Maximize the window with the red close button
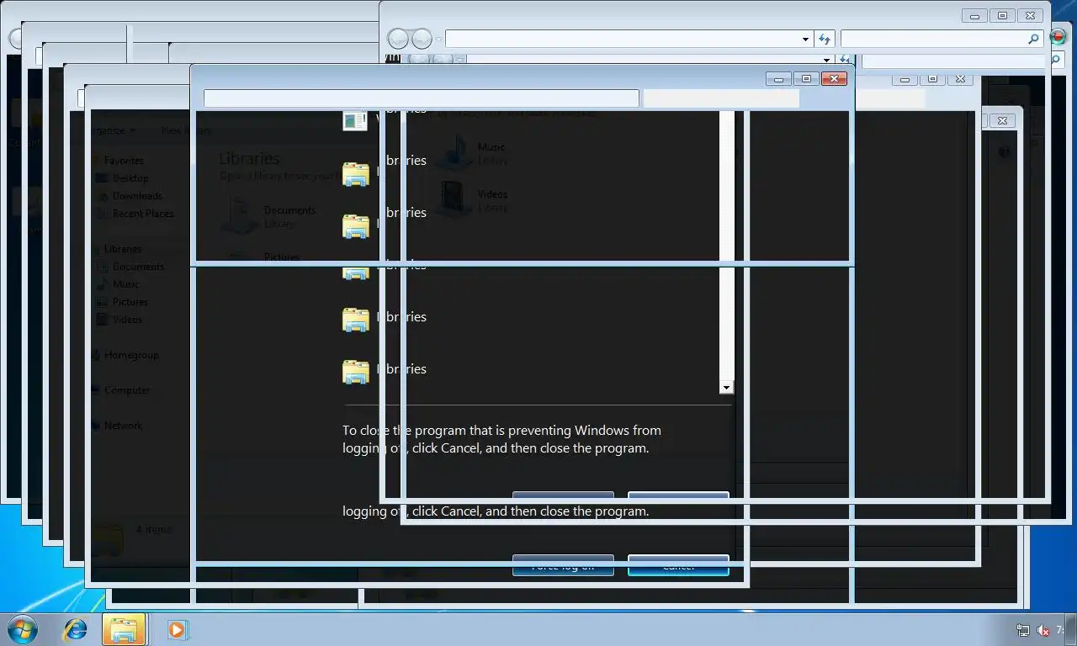Viewport: 1077px width, 646px height. click(x=806, y=79)
